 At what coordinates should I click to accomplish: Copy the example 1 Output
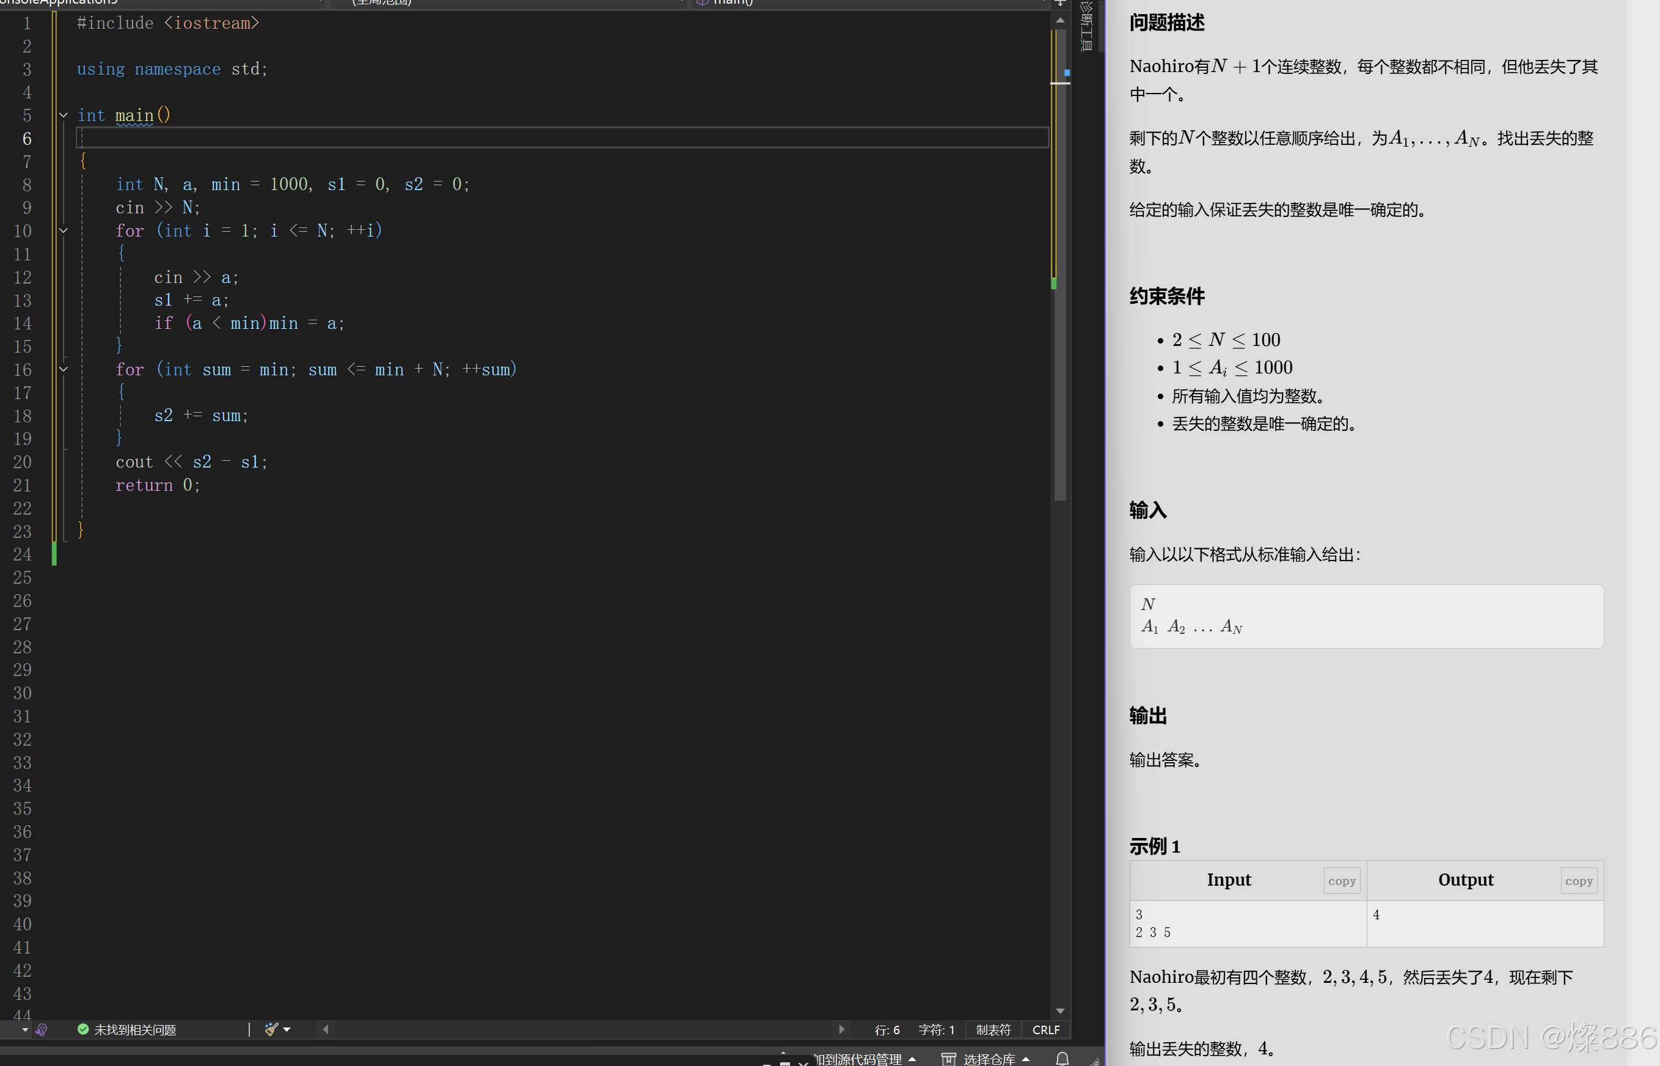pyautogui.click(x=1578, y=880)
